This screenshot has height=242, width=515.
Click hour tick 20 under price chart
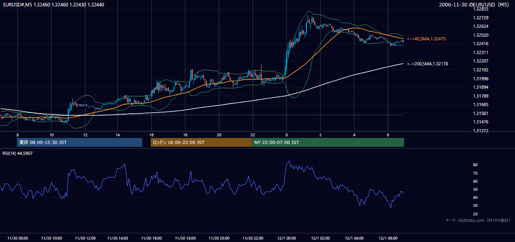click(219, 135)
